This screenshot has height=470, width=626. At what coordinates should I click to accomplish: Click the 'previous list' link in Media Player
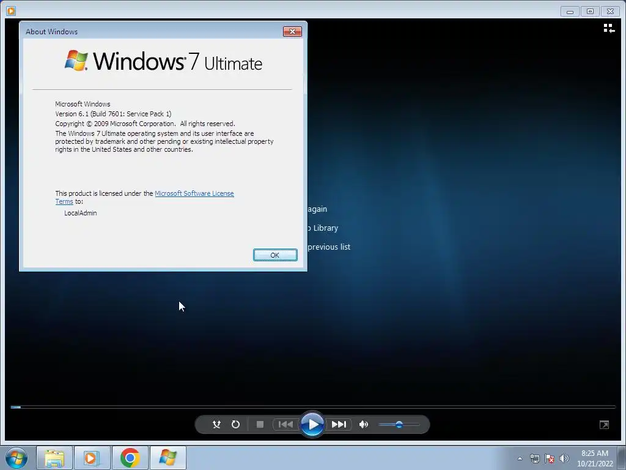329,247
